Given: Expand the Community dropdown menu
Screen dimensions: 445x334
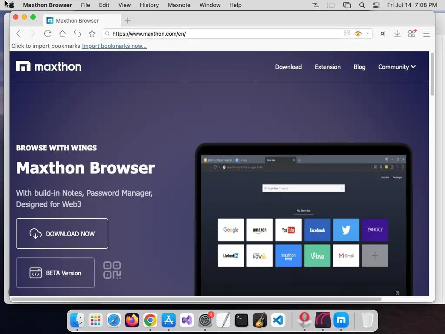Looking at the screenshot, I should [x=397, y=67].
